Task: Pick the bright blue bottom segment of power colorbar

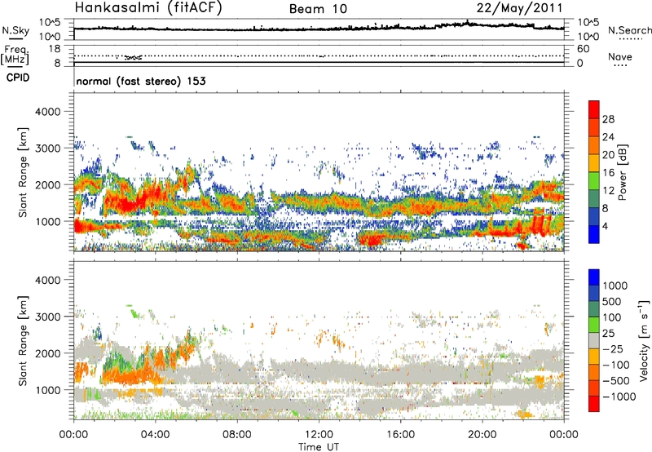Action: point(594,234)
